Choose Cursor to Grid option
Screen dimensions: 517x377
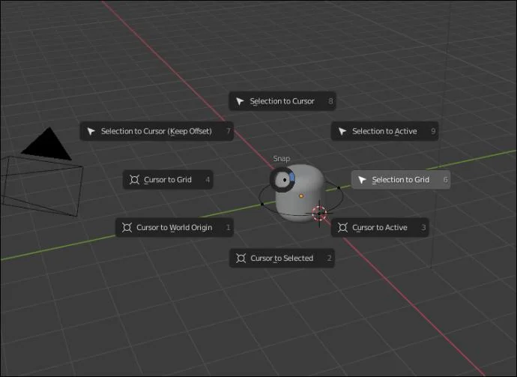click(168, 180)
